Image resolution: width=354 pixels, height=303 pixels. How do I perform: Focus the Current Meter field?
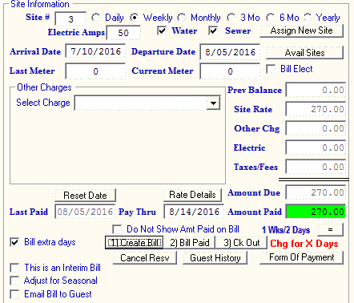tap(230, 71)
